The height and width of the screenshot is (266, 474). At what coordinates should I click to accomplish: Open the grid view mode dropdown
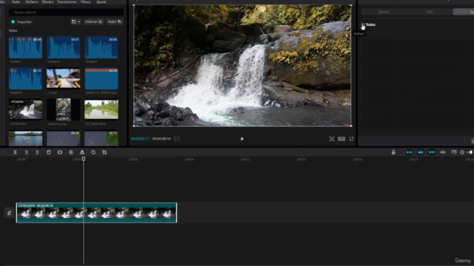76,21
